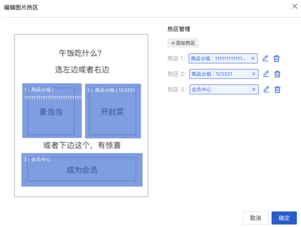This screenshot has width=301, height=227.
Task: Edit hotspot 1 with pencil icon
Action: click(265, 59)
